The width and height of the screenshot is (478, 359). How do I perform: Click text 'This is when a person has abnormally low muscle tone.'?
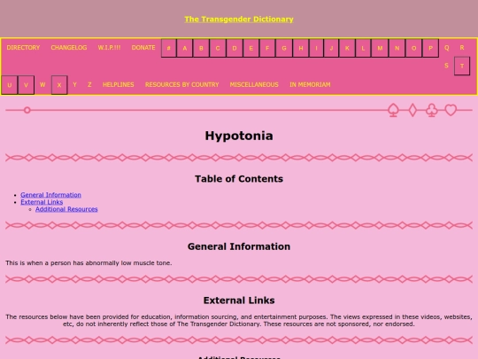tap(89, 263)
